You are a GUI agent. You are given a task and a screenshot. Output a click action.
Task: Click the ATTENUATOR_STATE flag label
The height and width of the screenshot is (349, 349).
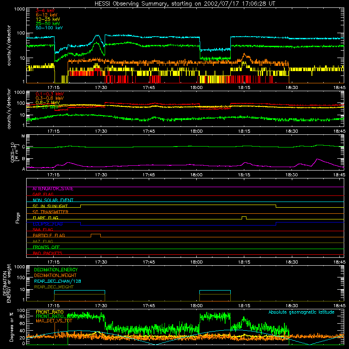coord(53,189)
